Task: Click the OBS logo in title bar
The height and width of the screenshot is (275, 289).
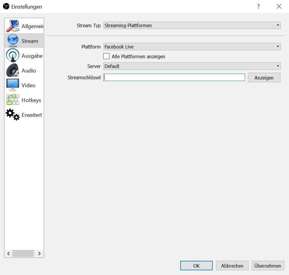Action: pyautogui.click(x=6, y=6)
